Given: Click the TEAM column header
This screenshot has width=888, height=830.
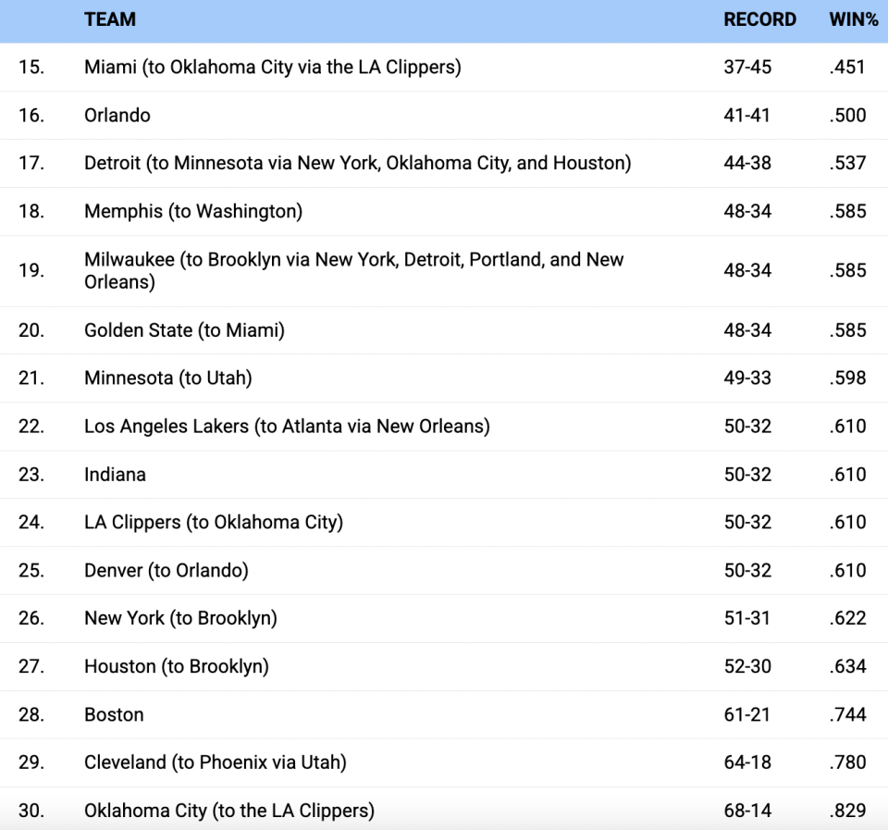Looking at the screenshot, I should tap(110, 19).
